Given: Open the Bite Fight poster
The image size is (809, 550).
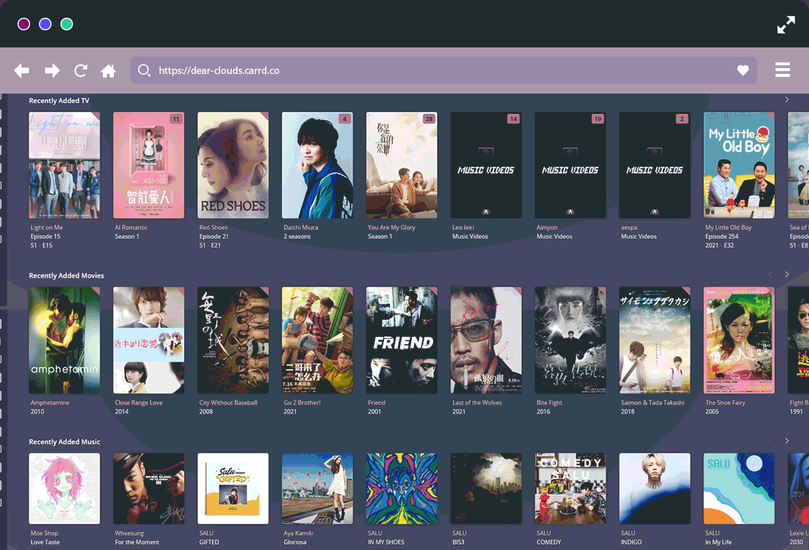Looking at the screenshot, I should point(570,340).
